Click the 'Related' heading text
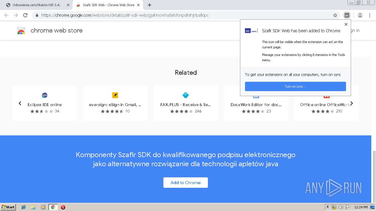This screenshot has height=211, width=376. [x=186, y=72]
